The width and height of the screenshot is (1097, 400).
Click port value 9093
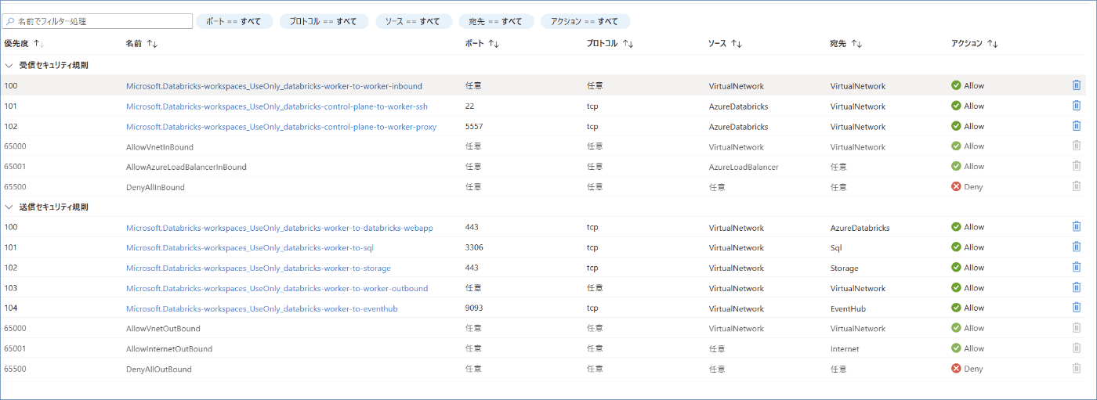click(x=474, y=308)
